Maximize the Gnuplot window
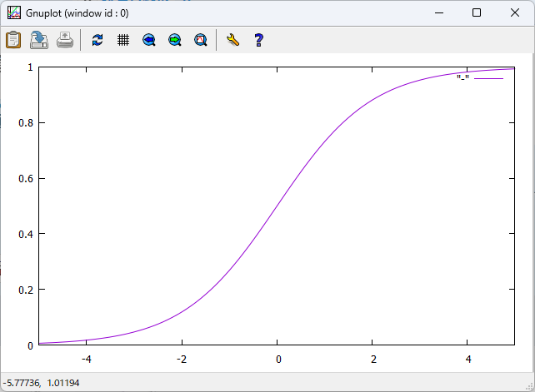 coord(476,13)
